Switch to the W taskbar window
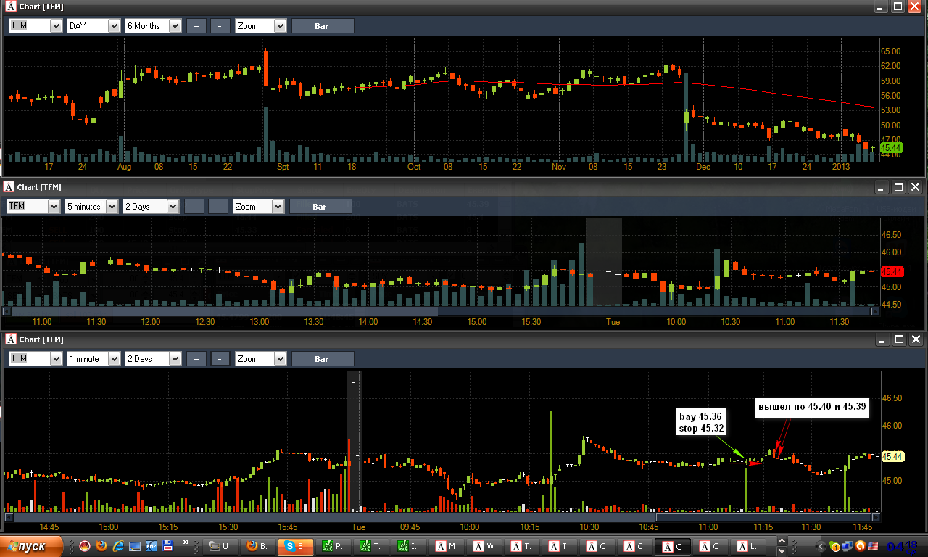Viewport: 928px width, 557px height. point(484,546)
